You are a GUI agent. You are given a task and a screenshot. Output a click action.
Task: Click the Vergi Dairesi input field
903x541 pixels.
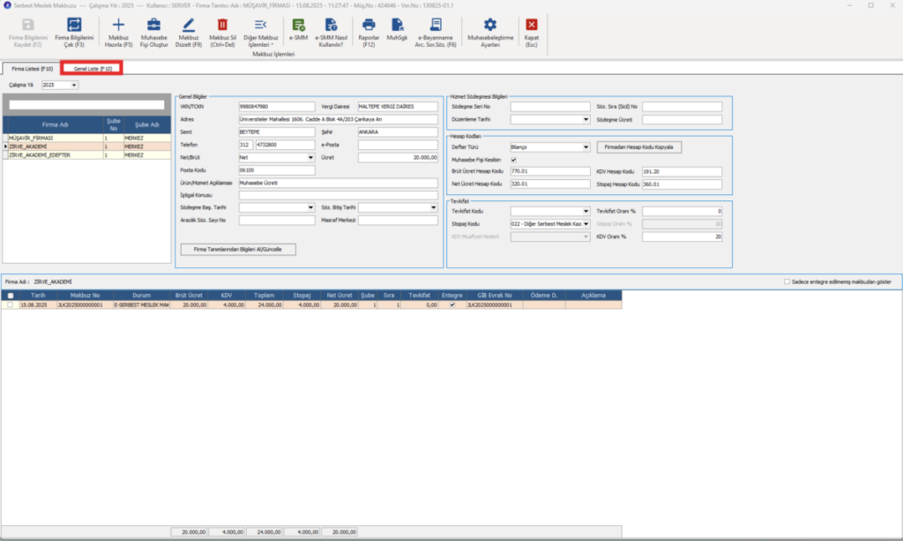398,107
